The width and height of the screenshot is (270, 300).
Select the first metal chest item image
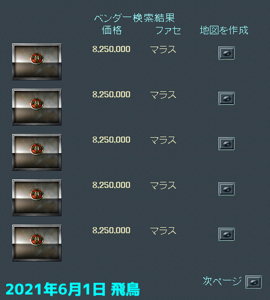click(37, 62)
